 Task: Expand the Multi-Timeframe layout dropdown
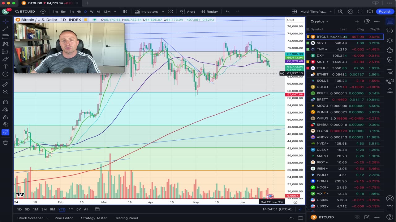[330, 11]
